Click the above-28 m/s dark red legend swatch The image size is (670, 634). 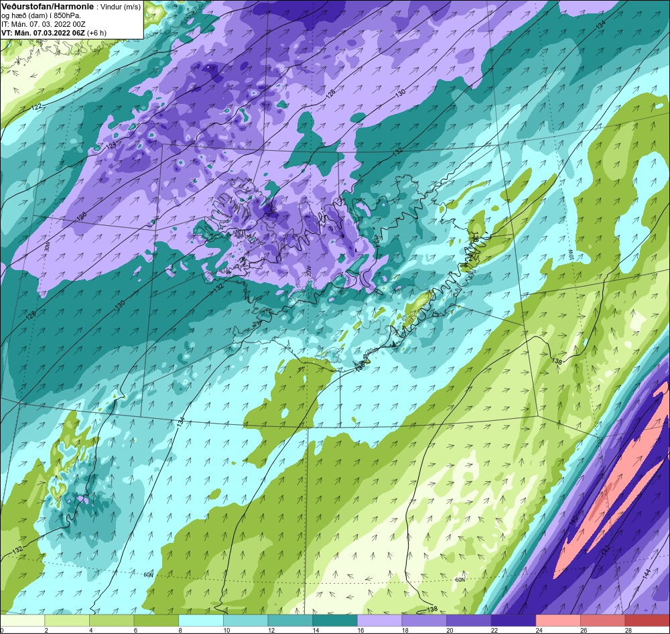(x=647, y=621)
